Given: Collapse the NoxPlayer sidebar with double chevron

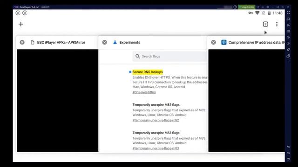Looking at the screenshot, I should [x=288, y=7].
